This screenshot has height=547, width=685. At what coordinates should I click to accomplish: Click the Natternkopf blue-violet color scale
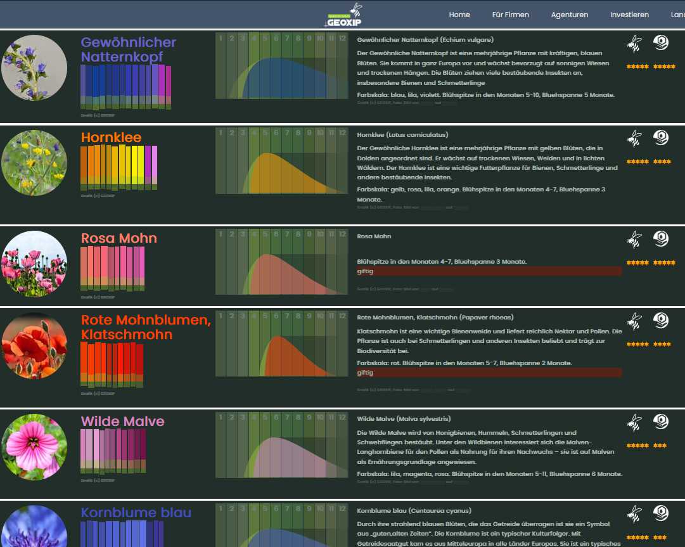126,87
